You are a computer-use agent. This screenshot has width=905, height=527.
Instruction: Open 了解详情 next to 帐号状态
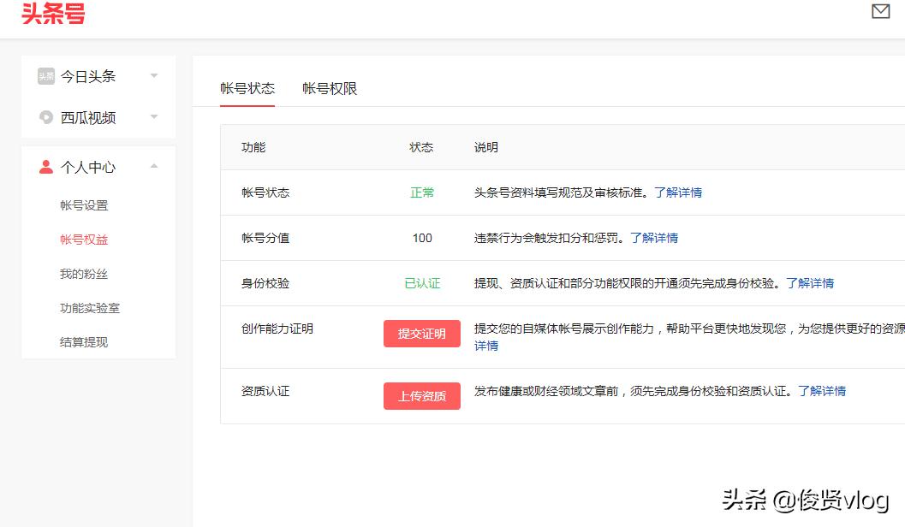pos(681,192)
